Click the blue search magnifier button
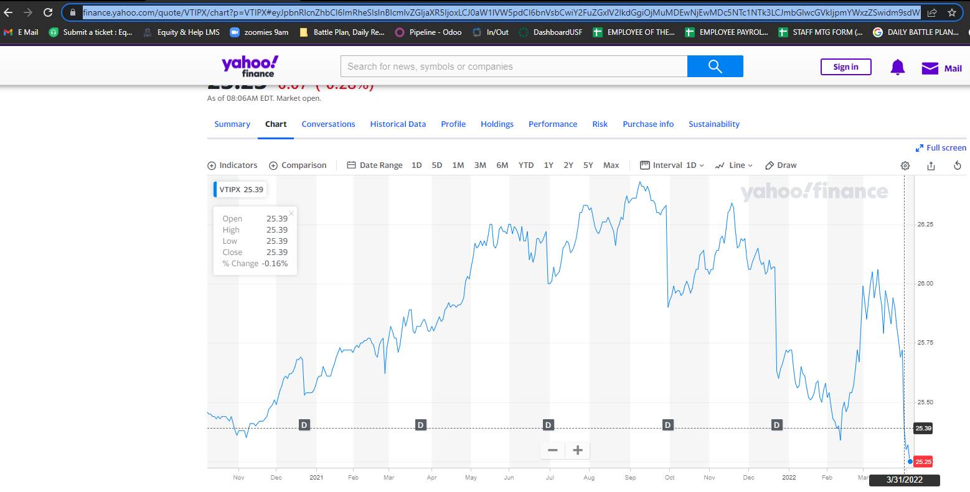970x492 pixels. [715, 67]
